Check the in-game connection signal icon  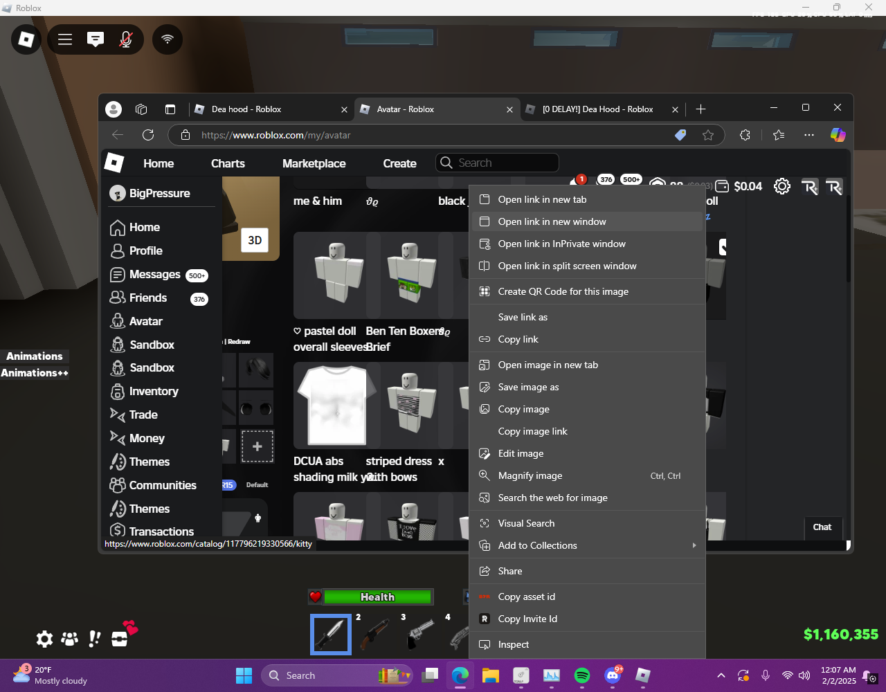[168, 39]
